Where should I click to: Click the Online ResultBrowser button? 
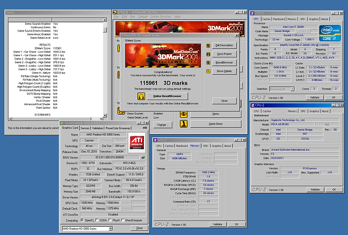[167, 96]
